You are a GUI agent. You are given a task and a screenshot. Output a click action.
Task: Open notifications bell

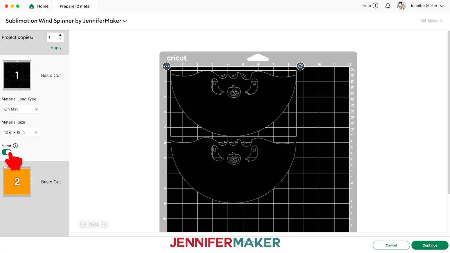(x=388, y=6)
